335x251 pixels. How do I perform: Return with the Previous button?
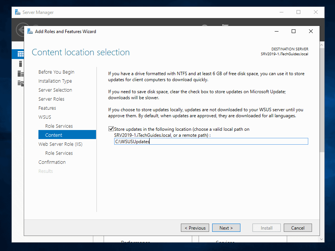coord(195,228)
